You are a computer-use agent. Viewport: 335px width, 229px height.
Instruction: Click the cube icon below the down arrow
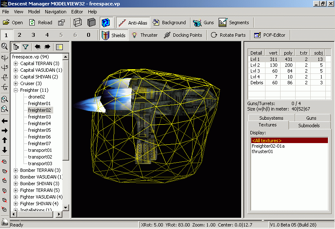(x=5, y=162)
